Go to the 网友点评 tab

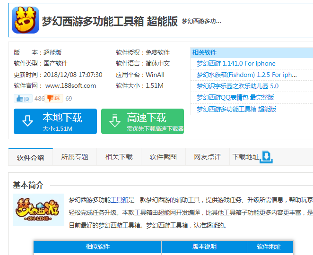[x=208, y=157]
